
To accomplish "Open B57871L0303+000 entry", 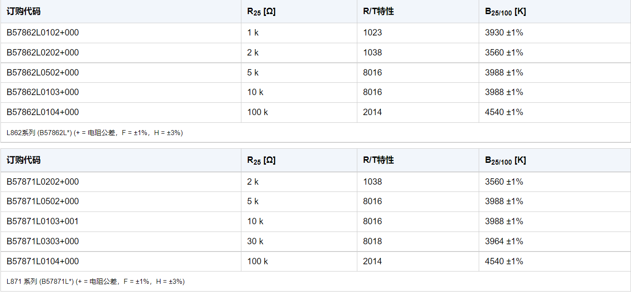I will (43, 242).
